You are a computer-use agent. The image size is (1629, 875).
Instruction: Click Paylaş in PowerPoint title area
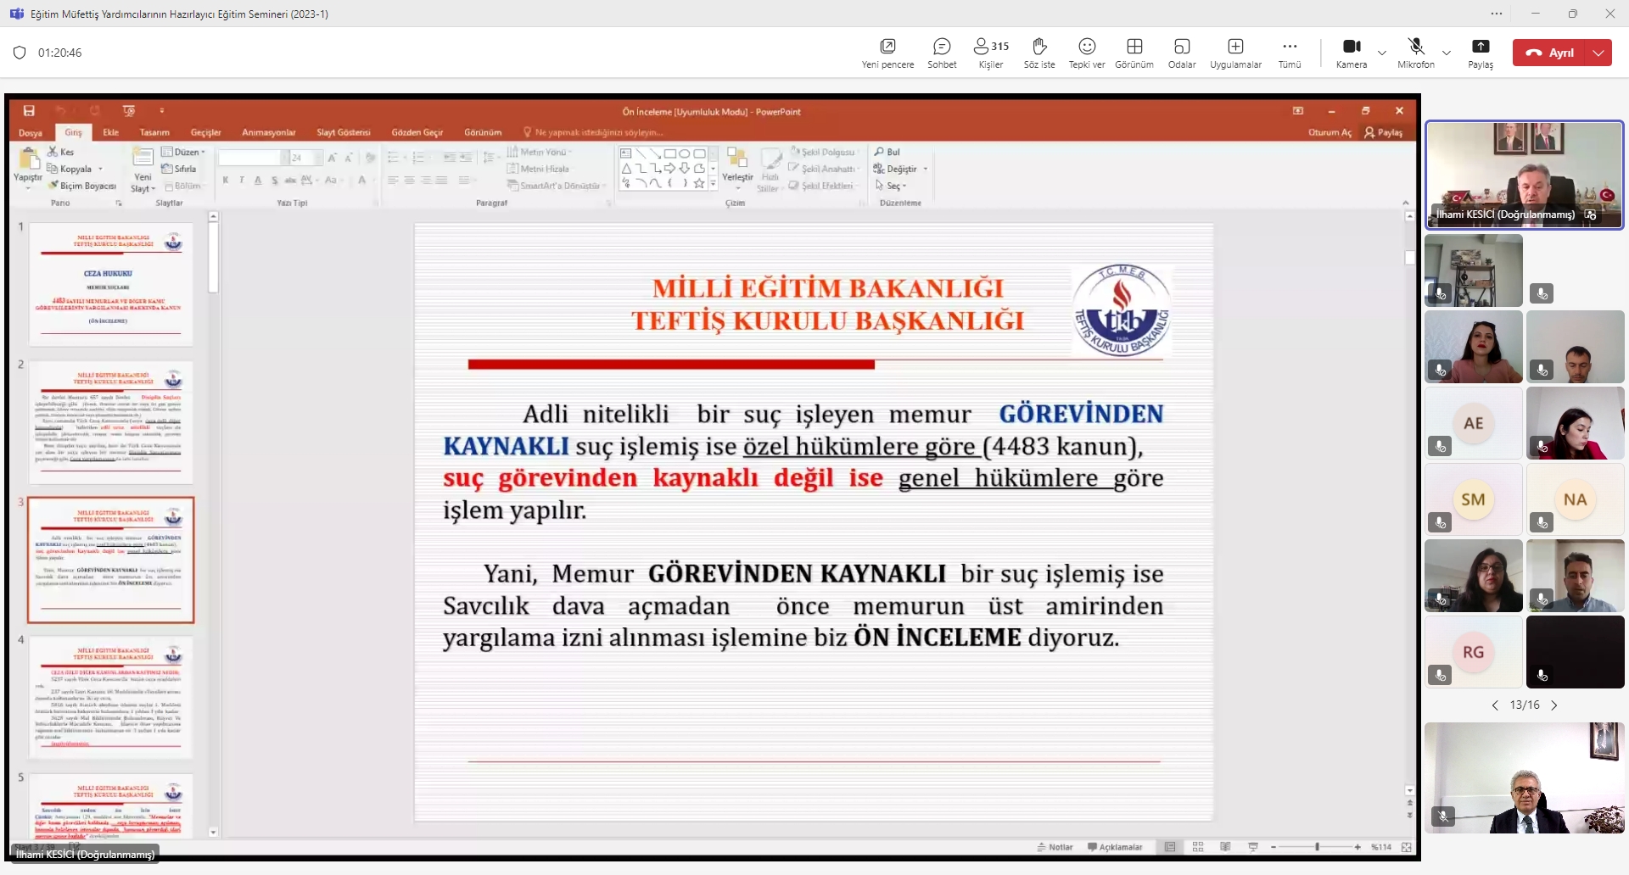click(1384, 132)
